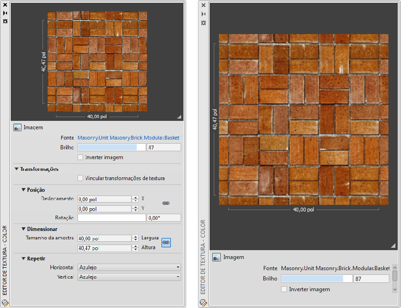Open the properties menu icon on the left panel

[5, 21]
